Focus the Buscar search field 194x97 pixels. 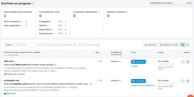25,45
